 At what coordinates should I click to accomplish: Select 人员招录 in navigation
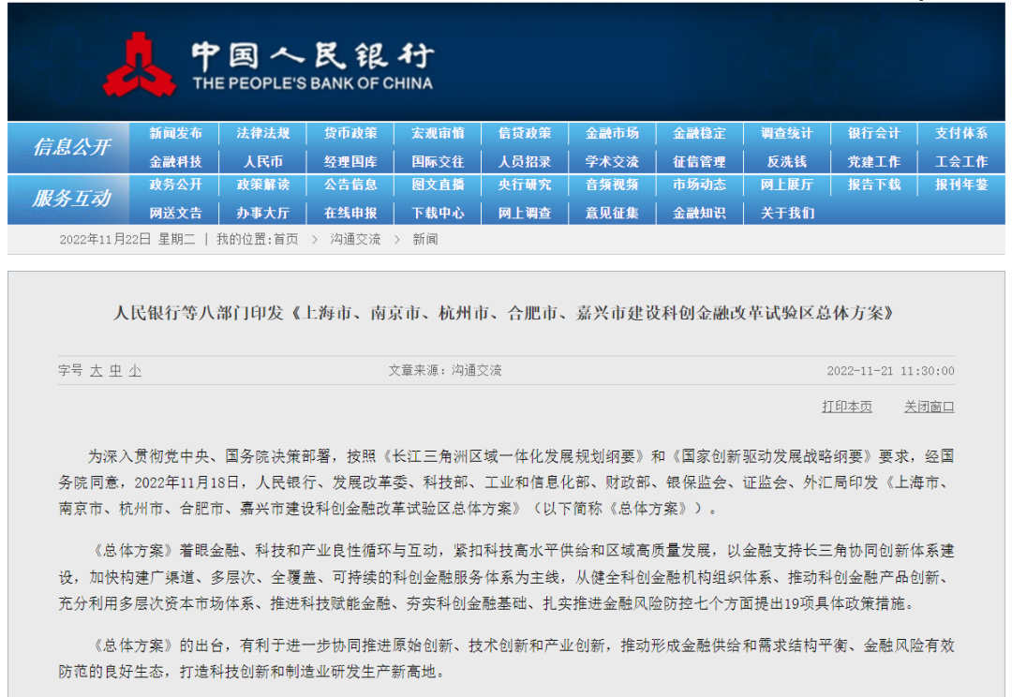coord(525,162)
